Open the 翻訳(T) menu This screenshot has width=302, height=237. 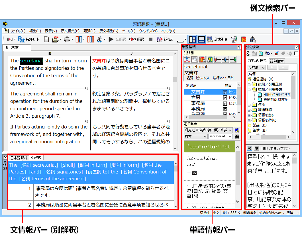pos(89,31)
